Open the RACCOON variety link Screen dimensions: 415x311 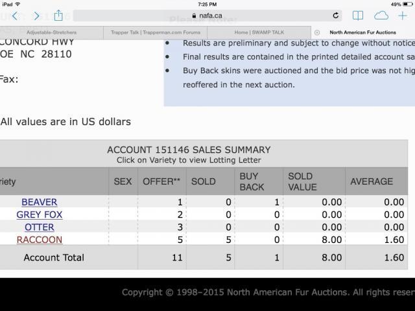pyautogui.click(x=40, y=240)
